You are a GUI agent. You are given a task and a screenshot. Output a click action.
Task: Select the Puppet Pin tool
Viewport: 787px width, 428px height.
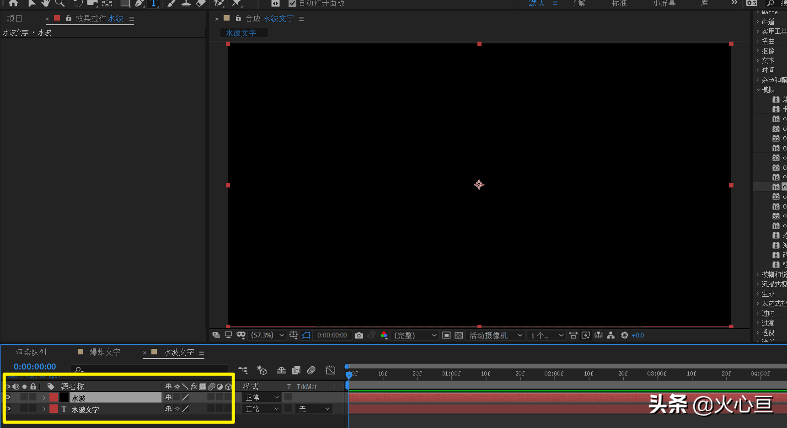(236, 3)
